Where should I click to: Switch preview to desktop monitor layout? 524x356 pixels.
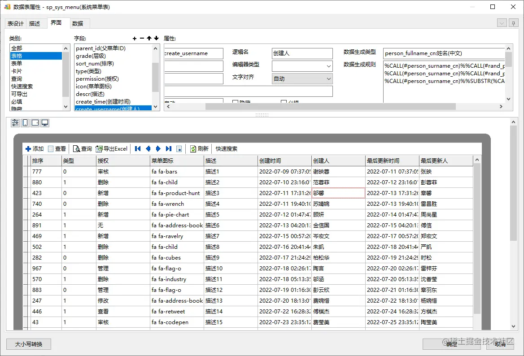click(x=45, y=123)
